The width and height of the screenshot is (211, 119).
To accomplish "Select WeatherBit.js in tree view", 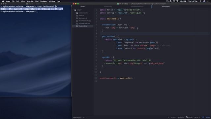I will pos(83,26).
